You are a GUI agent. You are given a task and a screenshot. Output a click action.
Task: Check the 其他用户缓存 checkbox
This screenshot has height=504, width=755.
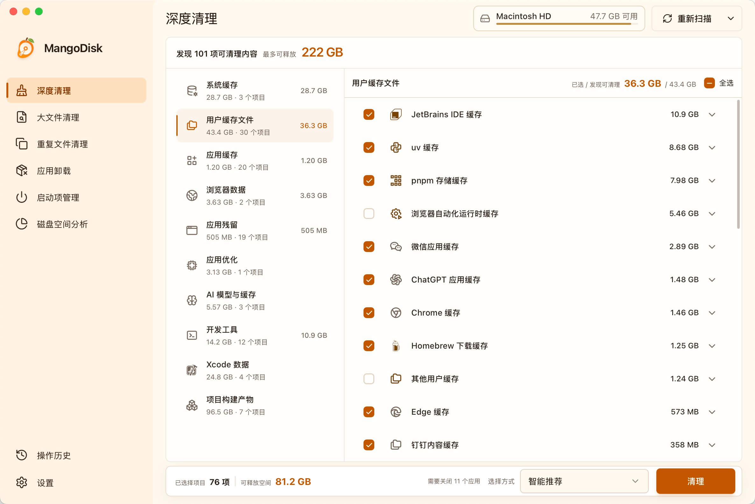(369, 379)
